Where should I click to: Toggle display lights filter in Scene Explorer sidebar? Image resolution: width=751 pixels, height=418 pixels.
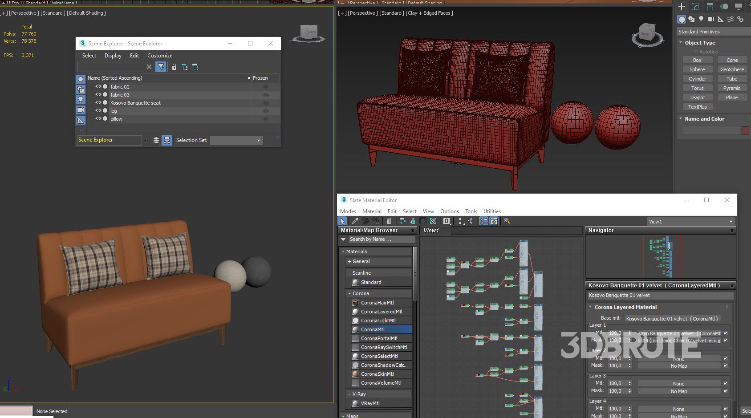tap(81, 100)
